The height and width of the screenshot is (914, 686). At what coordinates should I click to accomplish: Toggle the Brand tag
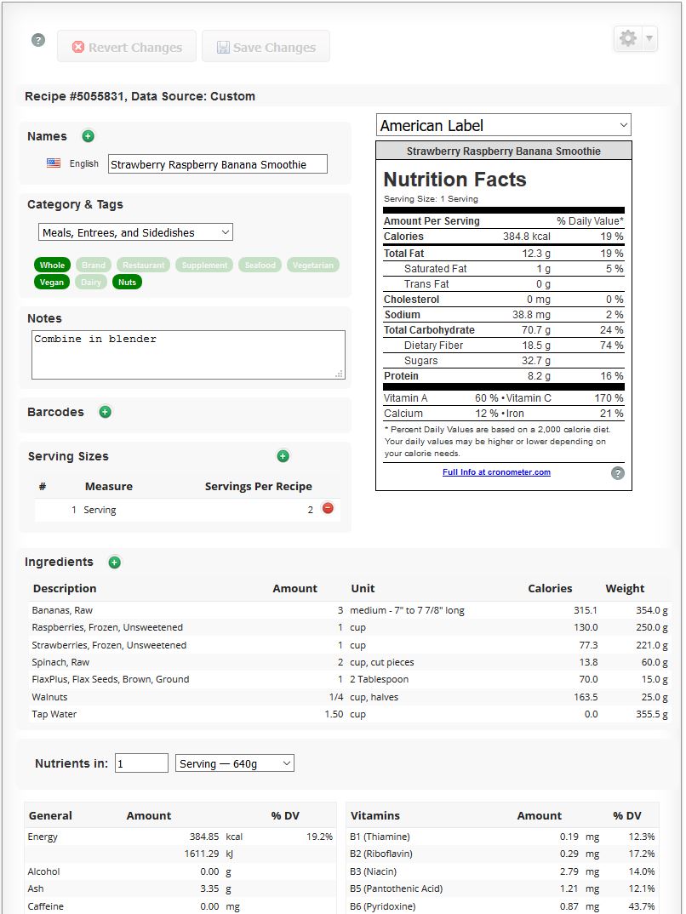click(x=94, y=266)
